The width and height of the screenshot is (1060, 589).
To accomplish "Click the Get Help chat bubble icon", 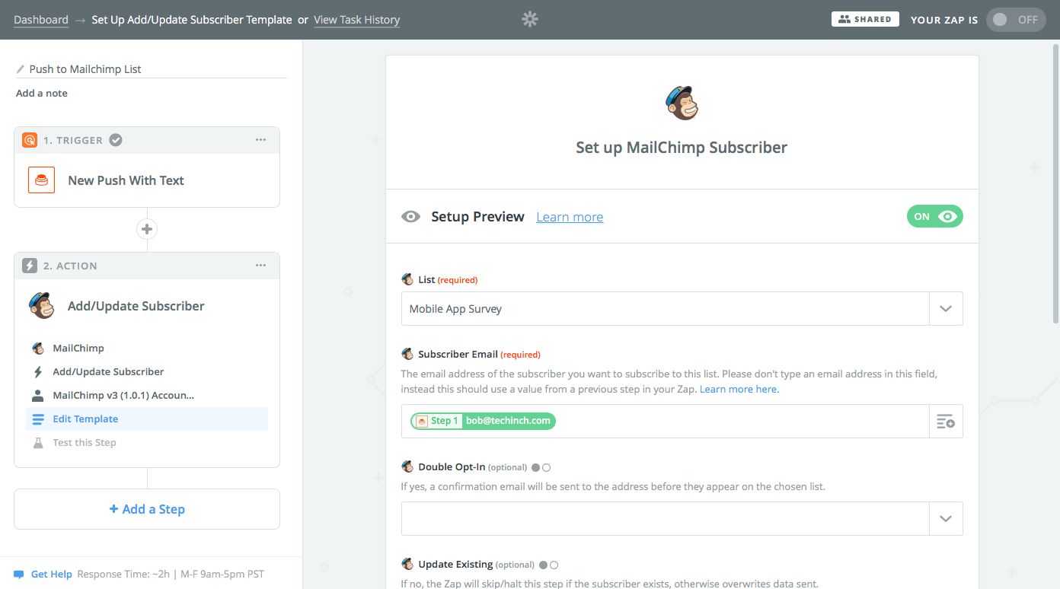I will click(19, 575).
